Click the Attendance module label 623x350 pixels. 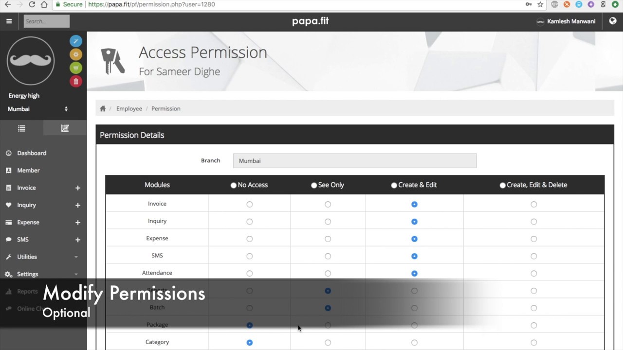tap(157, 273)
